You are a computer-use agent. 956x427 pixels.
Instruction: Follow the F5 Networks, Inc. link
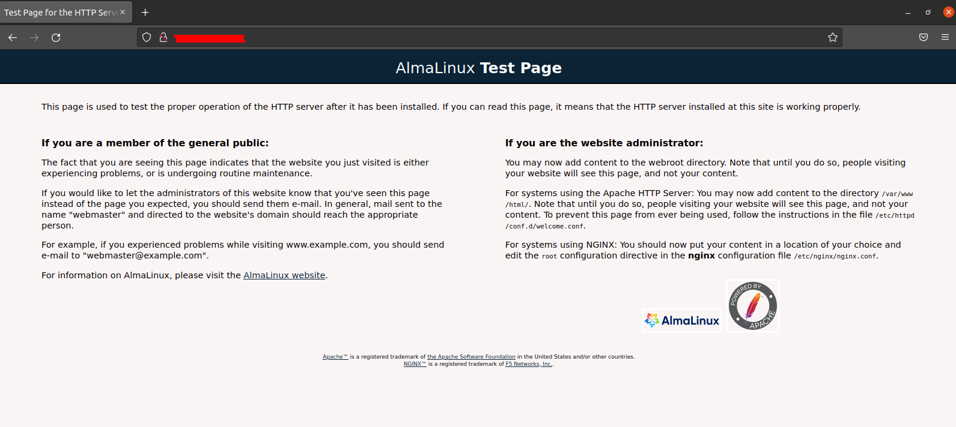click(x=529, y=364)
